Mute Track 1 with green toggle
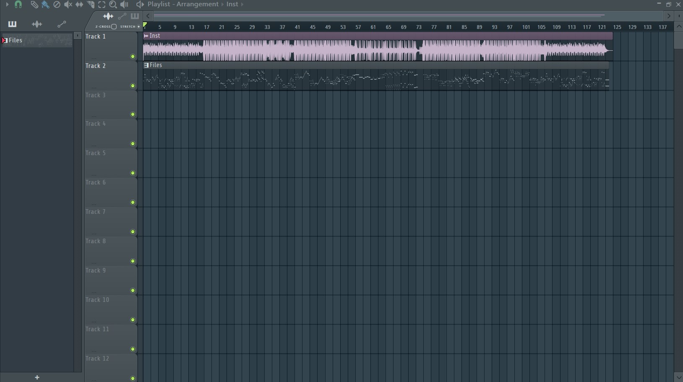This screenshot has width=683, height=382. (133, 57)
